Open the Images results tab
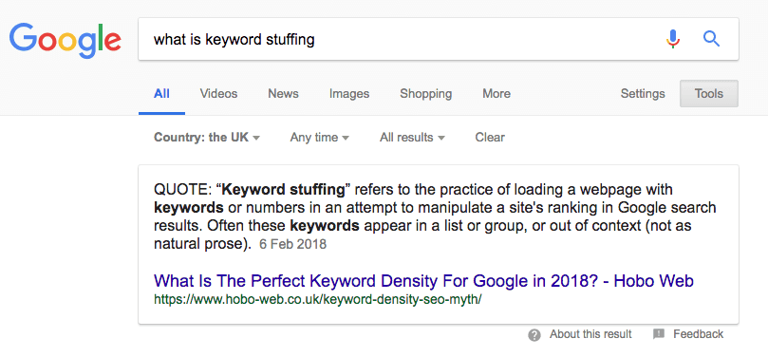The width and height of the screenshot is (768, 357). tap(349, 94)
